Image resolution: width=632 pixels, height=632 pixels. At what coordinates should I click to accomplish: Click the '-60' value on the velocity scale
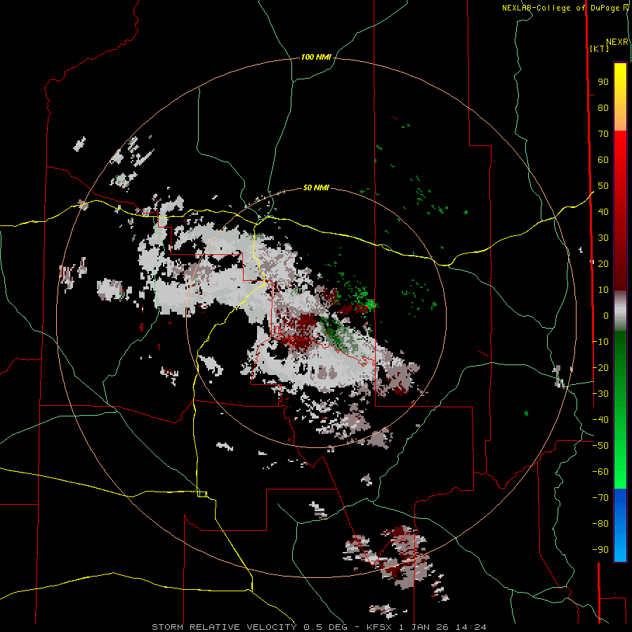[x=600, y=472]
